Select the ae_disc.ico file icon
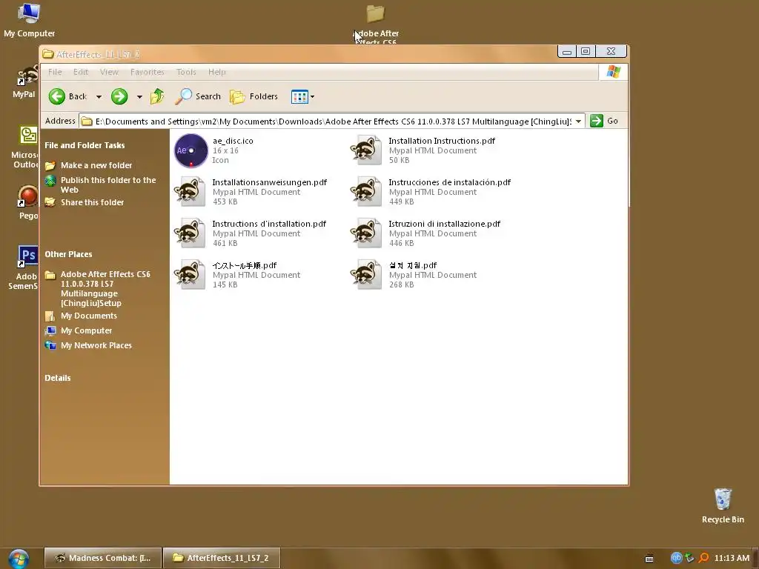759x569 pixels. pyautogui.click(x=191, y=150)
